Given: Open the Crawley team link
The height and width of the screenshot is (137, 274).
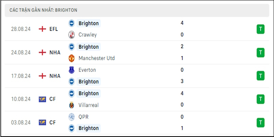Looking at the screenshot, I should point(88,35).
